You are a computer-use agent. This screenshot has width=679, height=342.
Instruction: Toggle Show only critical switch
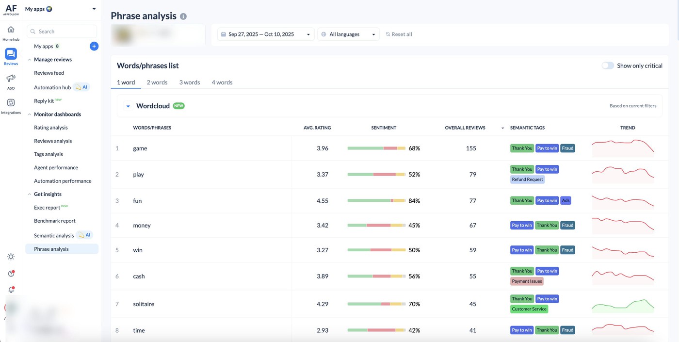click(x=608, y=65)
